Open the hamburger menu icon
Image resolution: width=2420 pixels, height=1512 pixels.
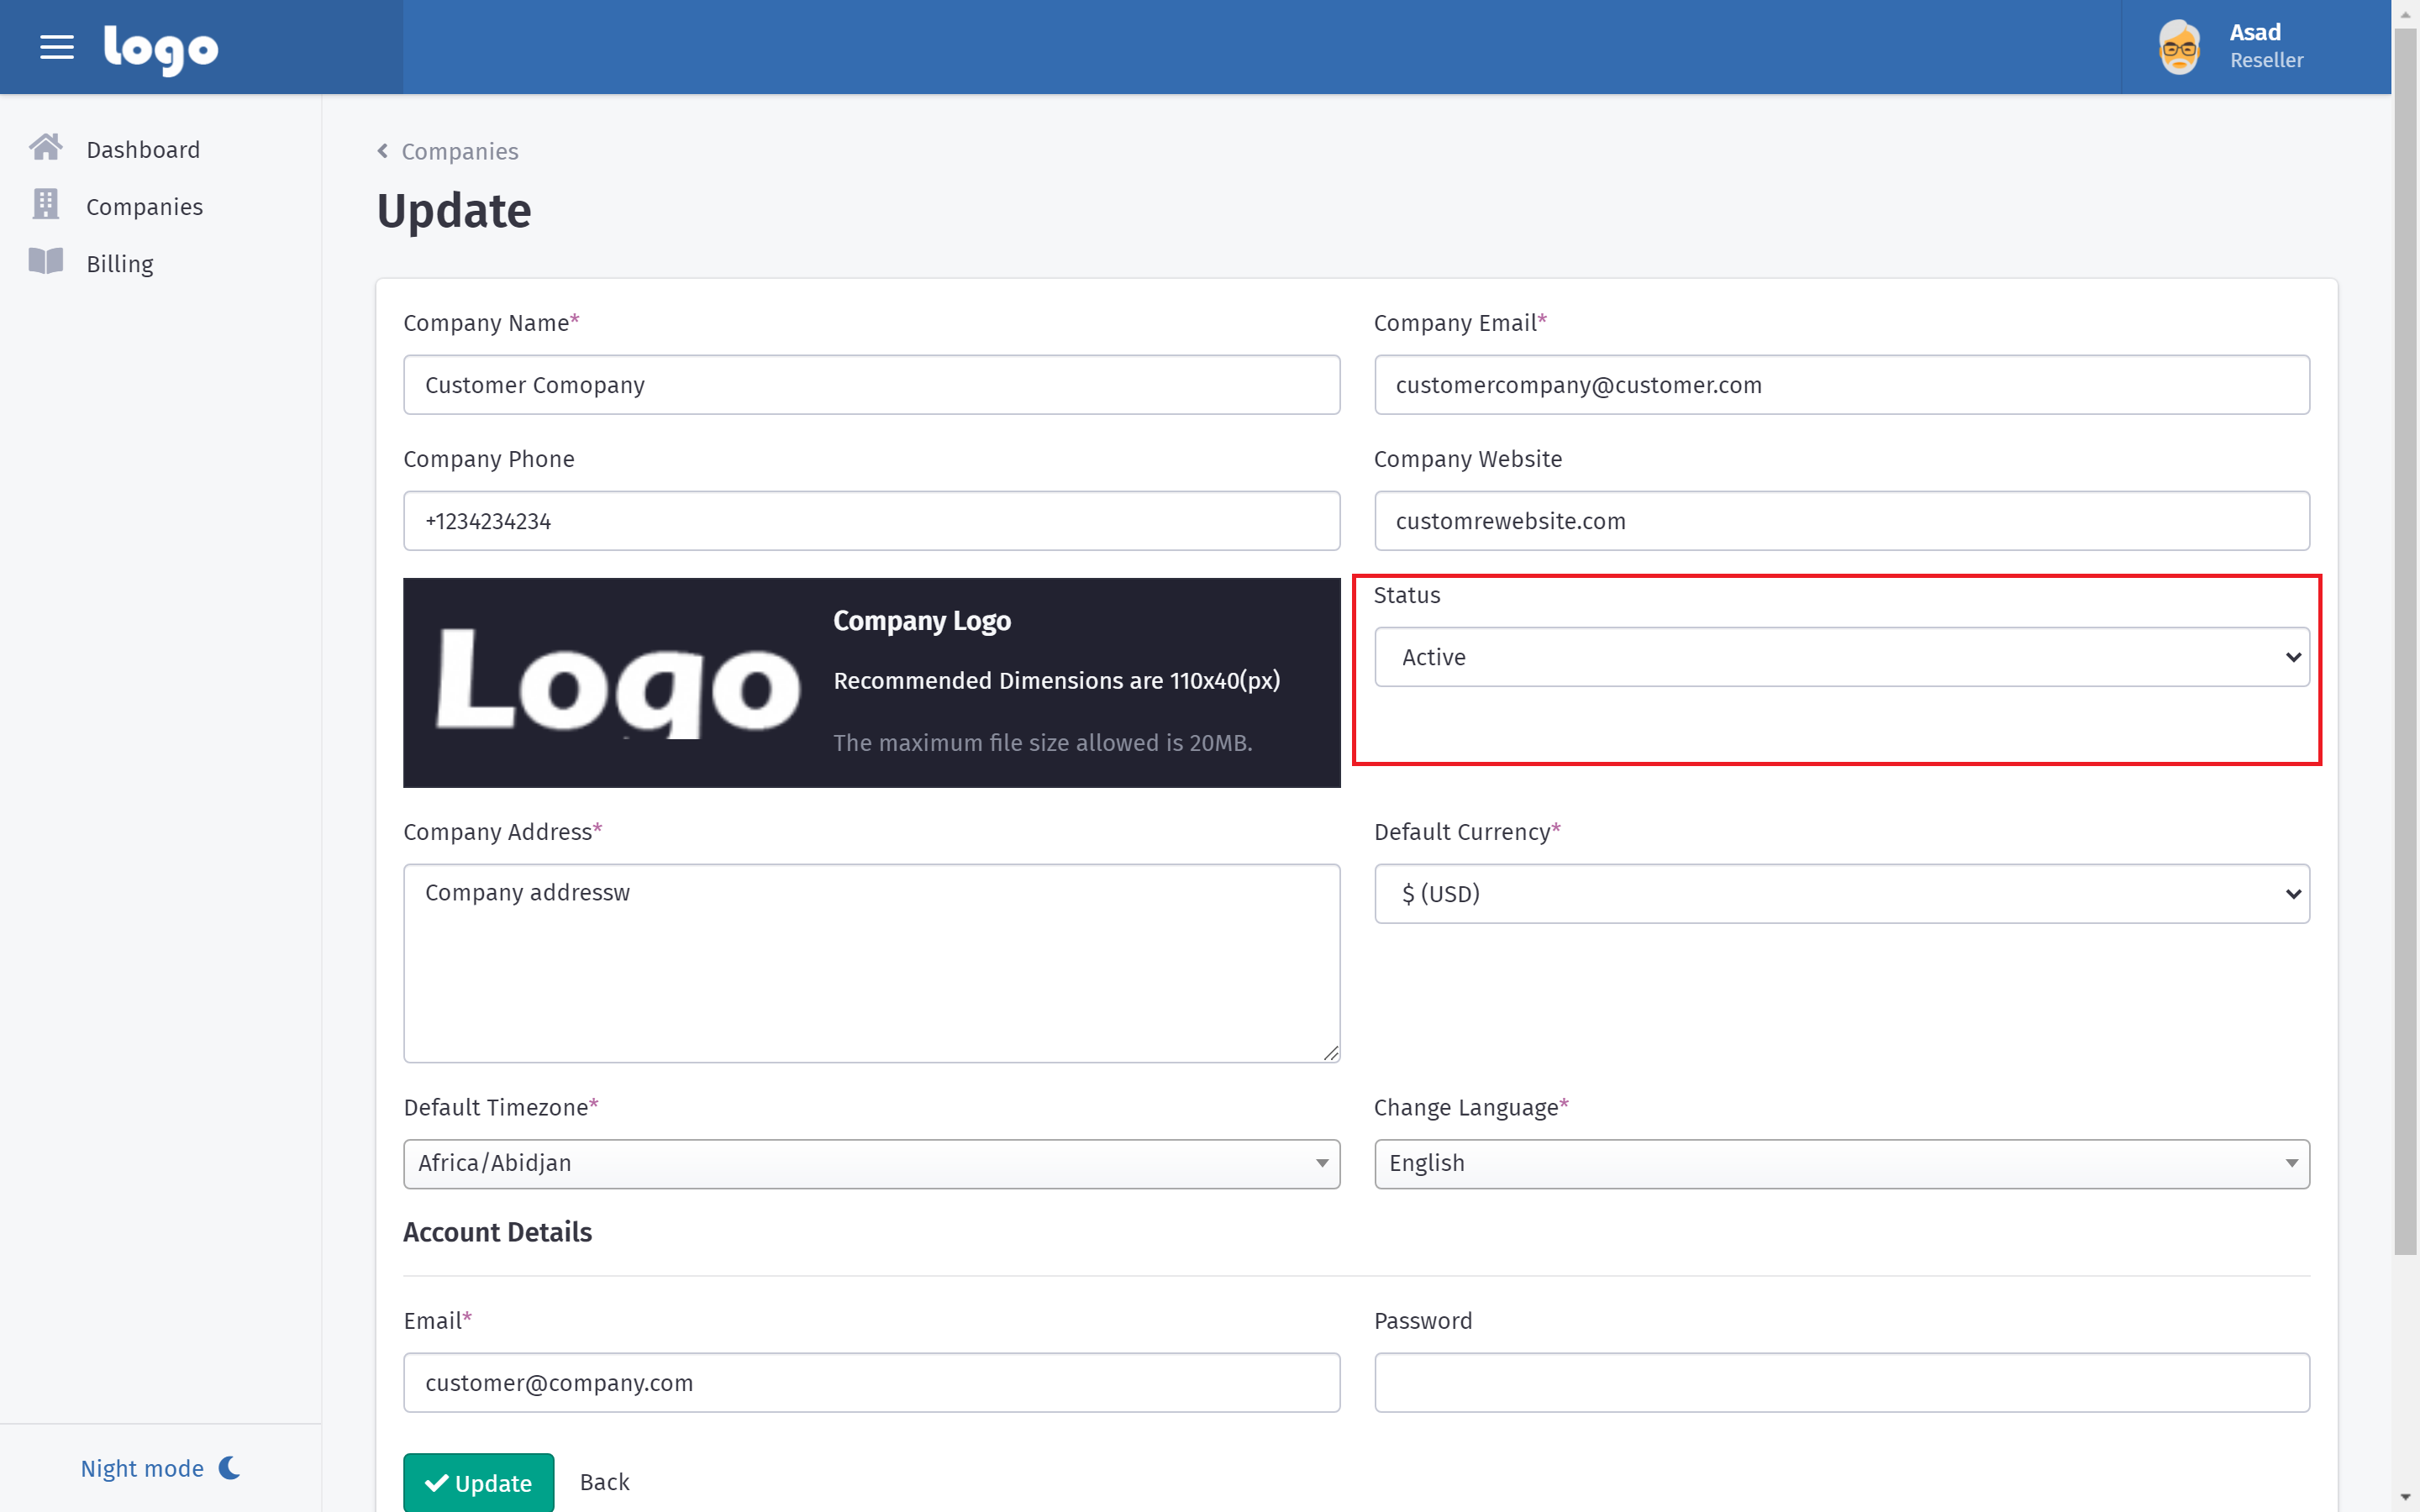click(x=57, y=47)
